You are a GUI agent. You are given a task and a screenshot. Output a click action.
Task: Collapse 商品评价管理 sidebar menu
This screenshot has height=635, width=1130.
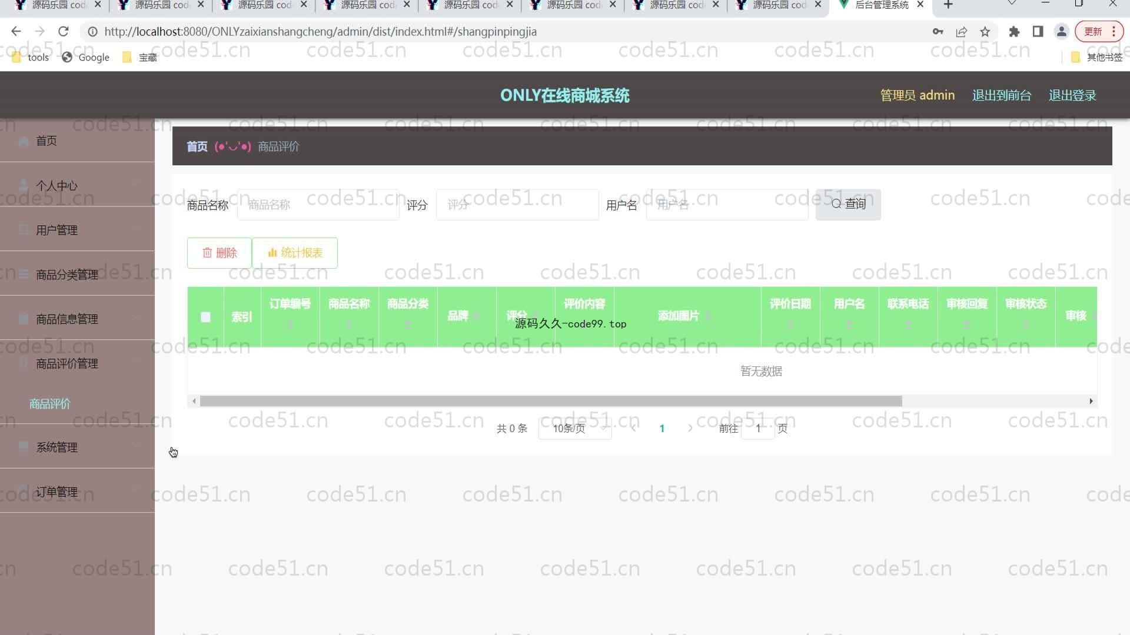tap(77, 363)
